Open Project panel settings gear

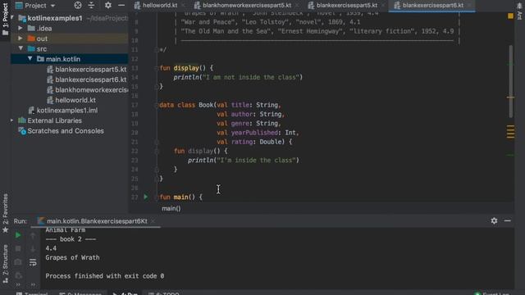coord(107,6)
